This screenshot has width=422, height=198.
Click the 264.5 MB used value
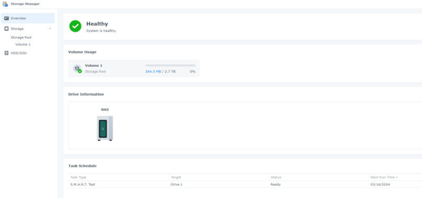[x=153, y=71]
